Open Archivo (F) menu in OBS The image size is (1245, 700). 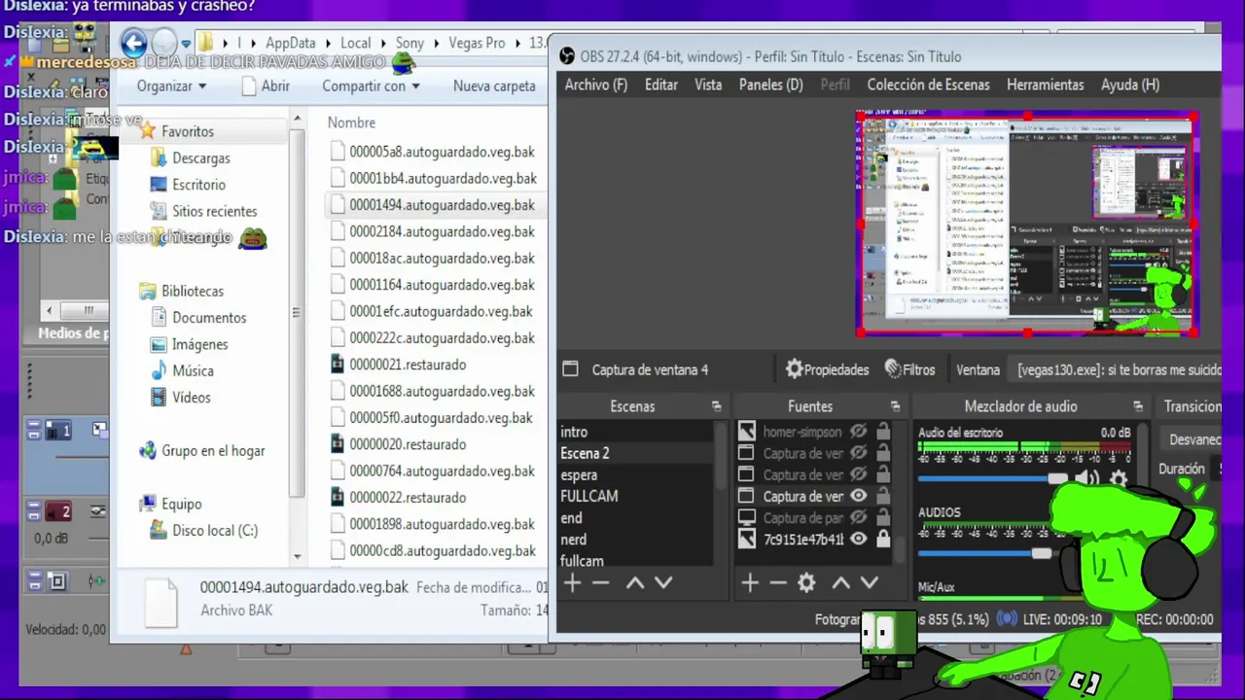click(596, 85)
